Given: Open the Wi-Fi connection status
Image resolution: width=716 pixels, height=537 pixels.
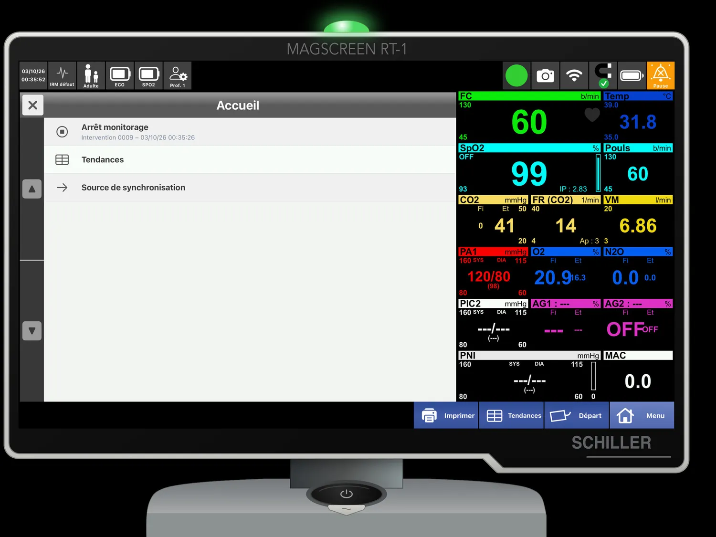Looking at the screenshot, I should click(x=574, y=75).
